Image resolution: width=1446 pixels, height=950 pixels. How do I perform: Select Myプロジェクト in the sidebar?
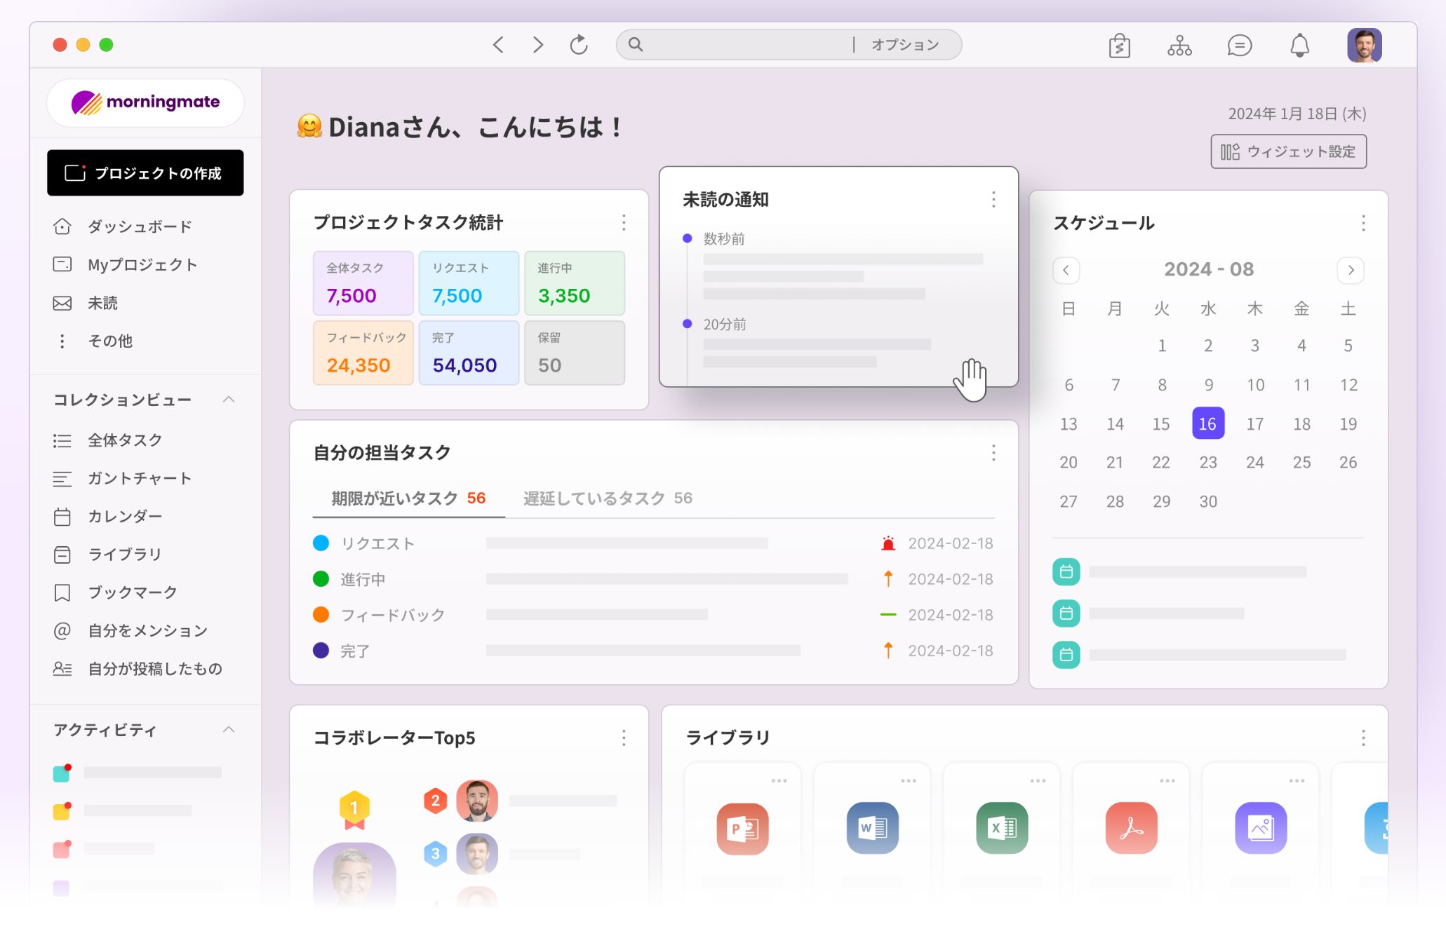point(142,264)
